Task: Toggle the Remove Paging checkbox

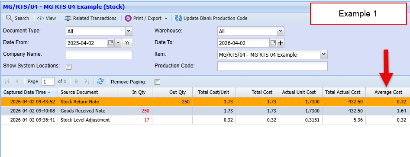Action: click(x=158, y=82)
